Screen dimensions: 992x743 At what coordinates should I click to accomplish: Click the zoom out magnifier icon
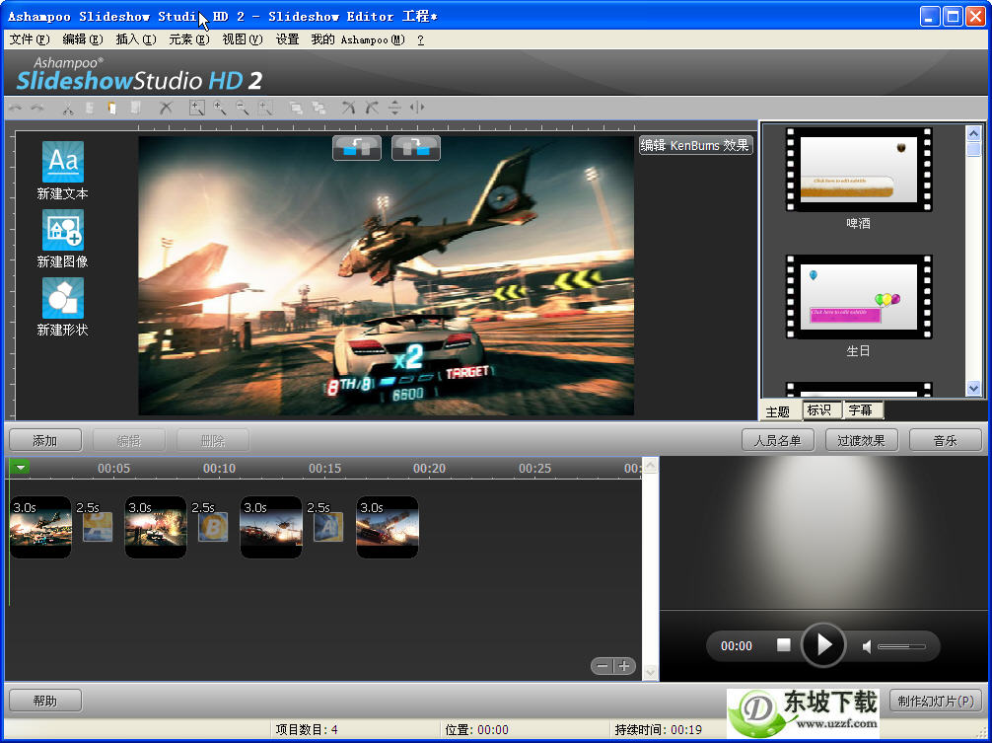coord(243,109)
